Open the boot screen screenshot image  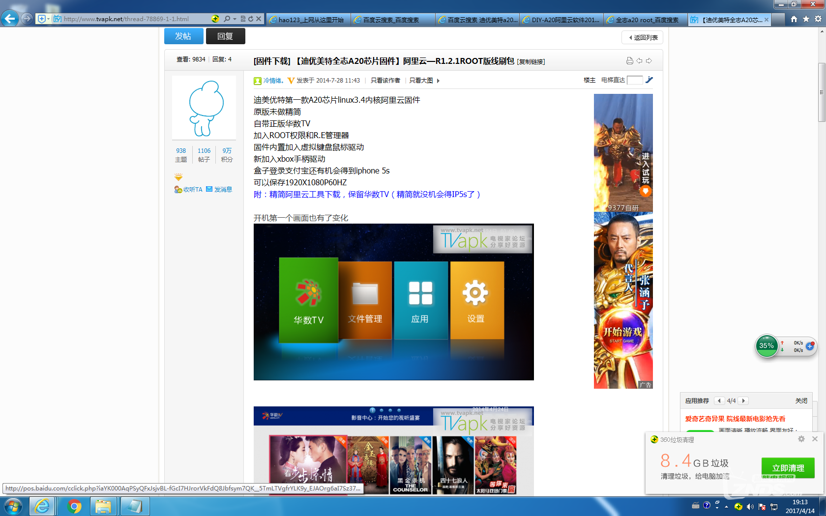pyautogui.click(x=394, y=302)
